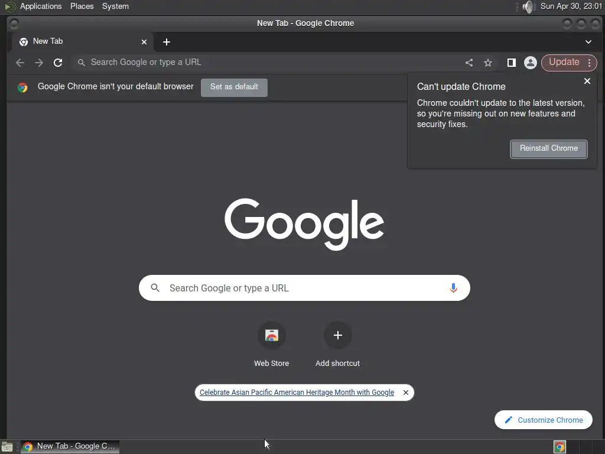
Task: Set Chrome as default browser
Action: [x=234, y=87]
